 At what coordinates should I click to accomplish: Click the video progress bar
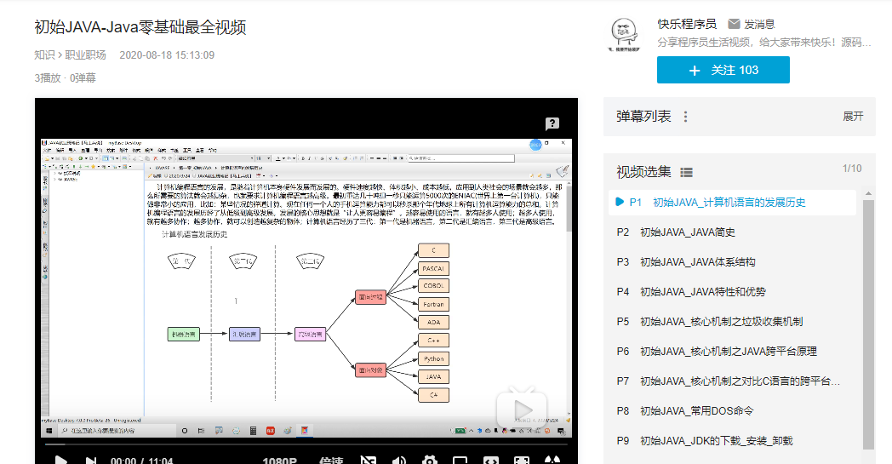coord(306,444)
